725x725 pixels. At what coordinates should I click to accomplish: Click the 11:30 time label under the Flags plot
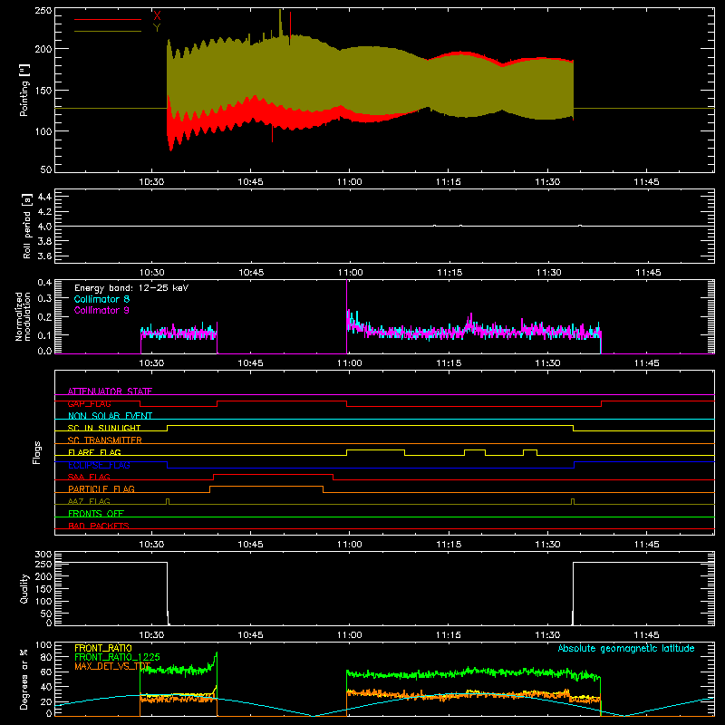(x=547, y=545)
